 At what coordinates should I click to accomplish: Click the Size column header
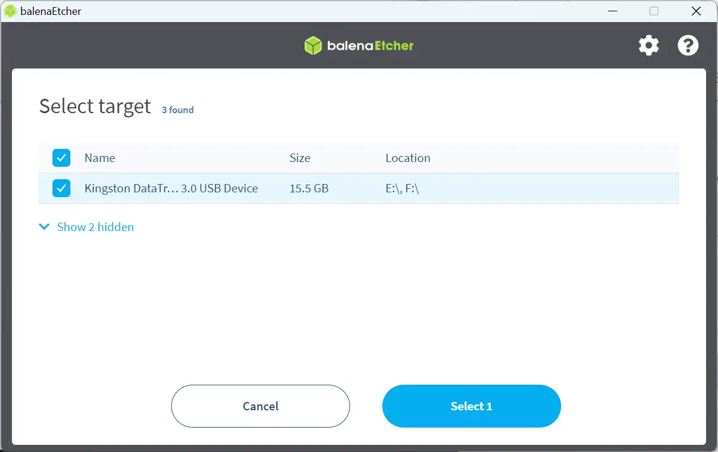coord(299,158)
